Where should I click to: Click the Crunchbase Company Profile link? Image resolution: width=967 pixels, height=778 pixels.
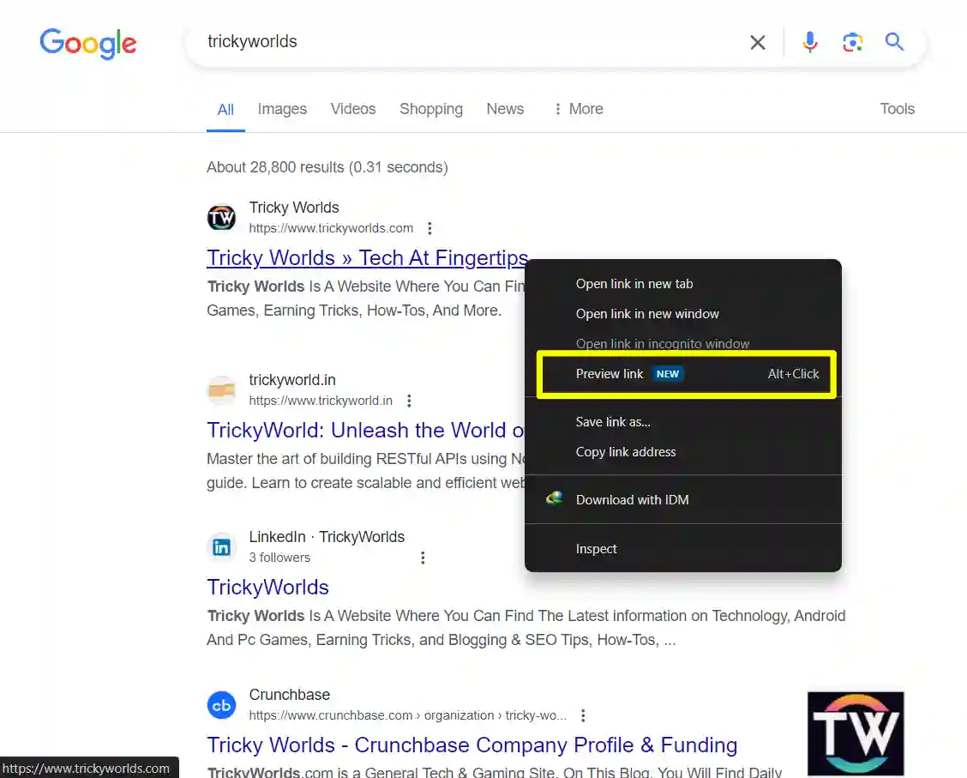pos(471,745)
